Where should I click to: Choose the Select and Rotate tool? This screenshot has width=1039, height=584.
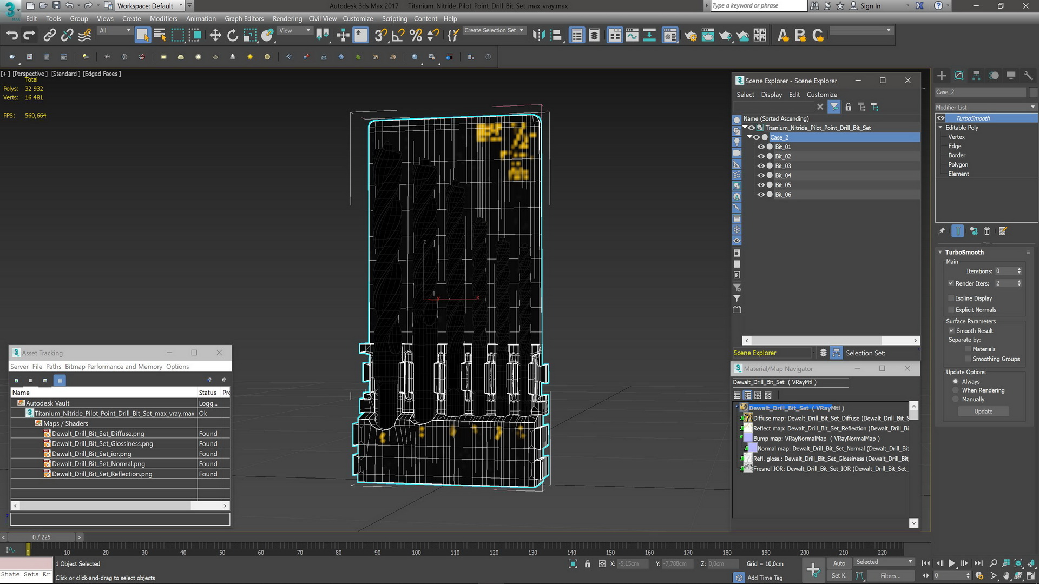[x=233, y=36]
